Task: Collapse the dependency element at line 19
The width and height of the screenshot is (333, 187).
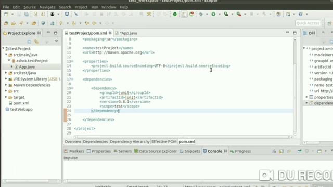Action: pyautogui.click(x=72, y=88)
